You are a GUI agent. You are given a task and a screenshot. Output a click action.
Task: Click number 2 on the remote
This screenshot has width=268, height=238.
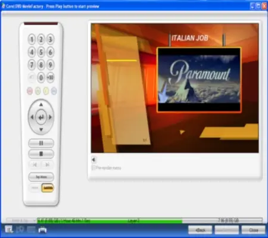point(41,39)
